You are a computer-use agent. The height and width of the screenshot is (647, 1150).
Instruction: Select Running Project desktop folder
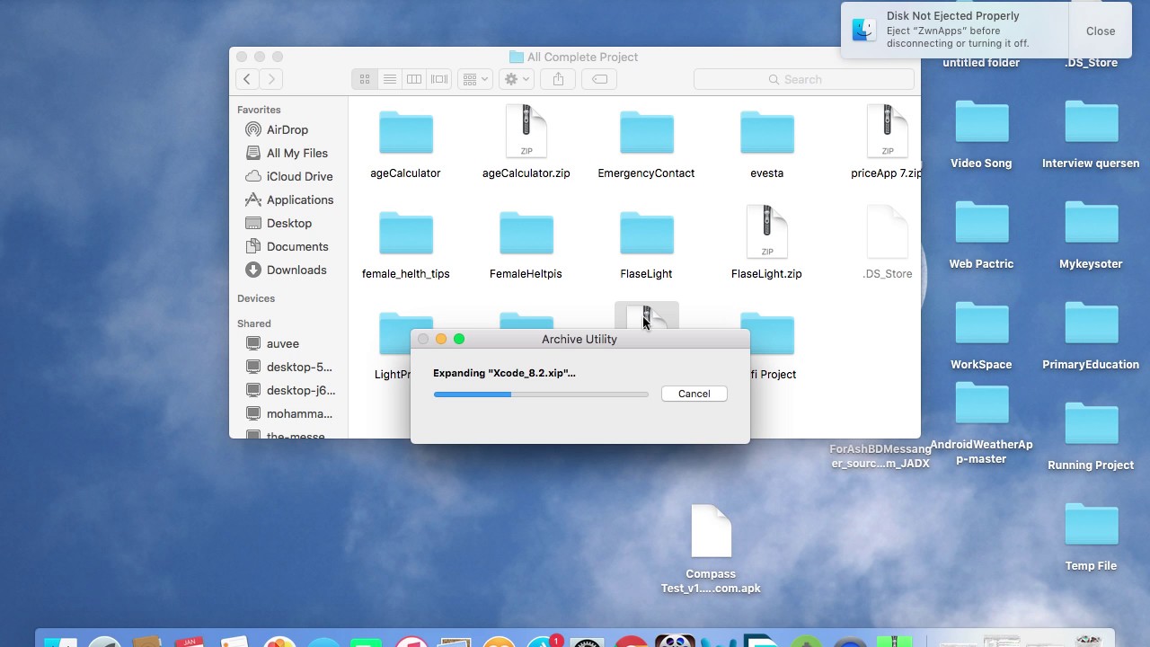coord(1091,423)
